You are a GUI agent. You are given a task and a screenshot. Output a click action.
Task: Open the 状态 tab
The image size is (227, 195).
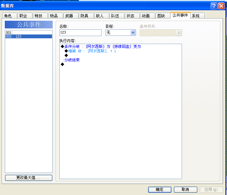click(132, 16)
